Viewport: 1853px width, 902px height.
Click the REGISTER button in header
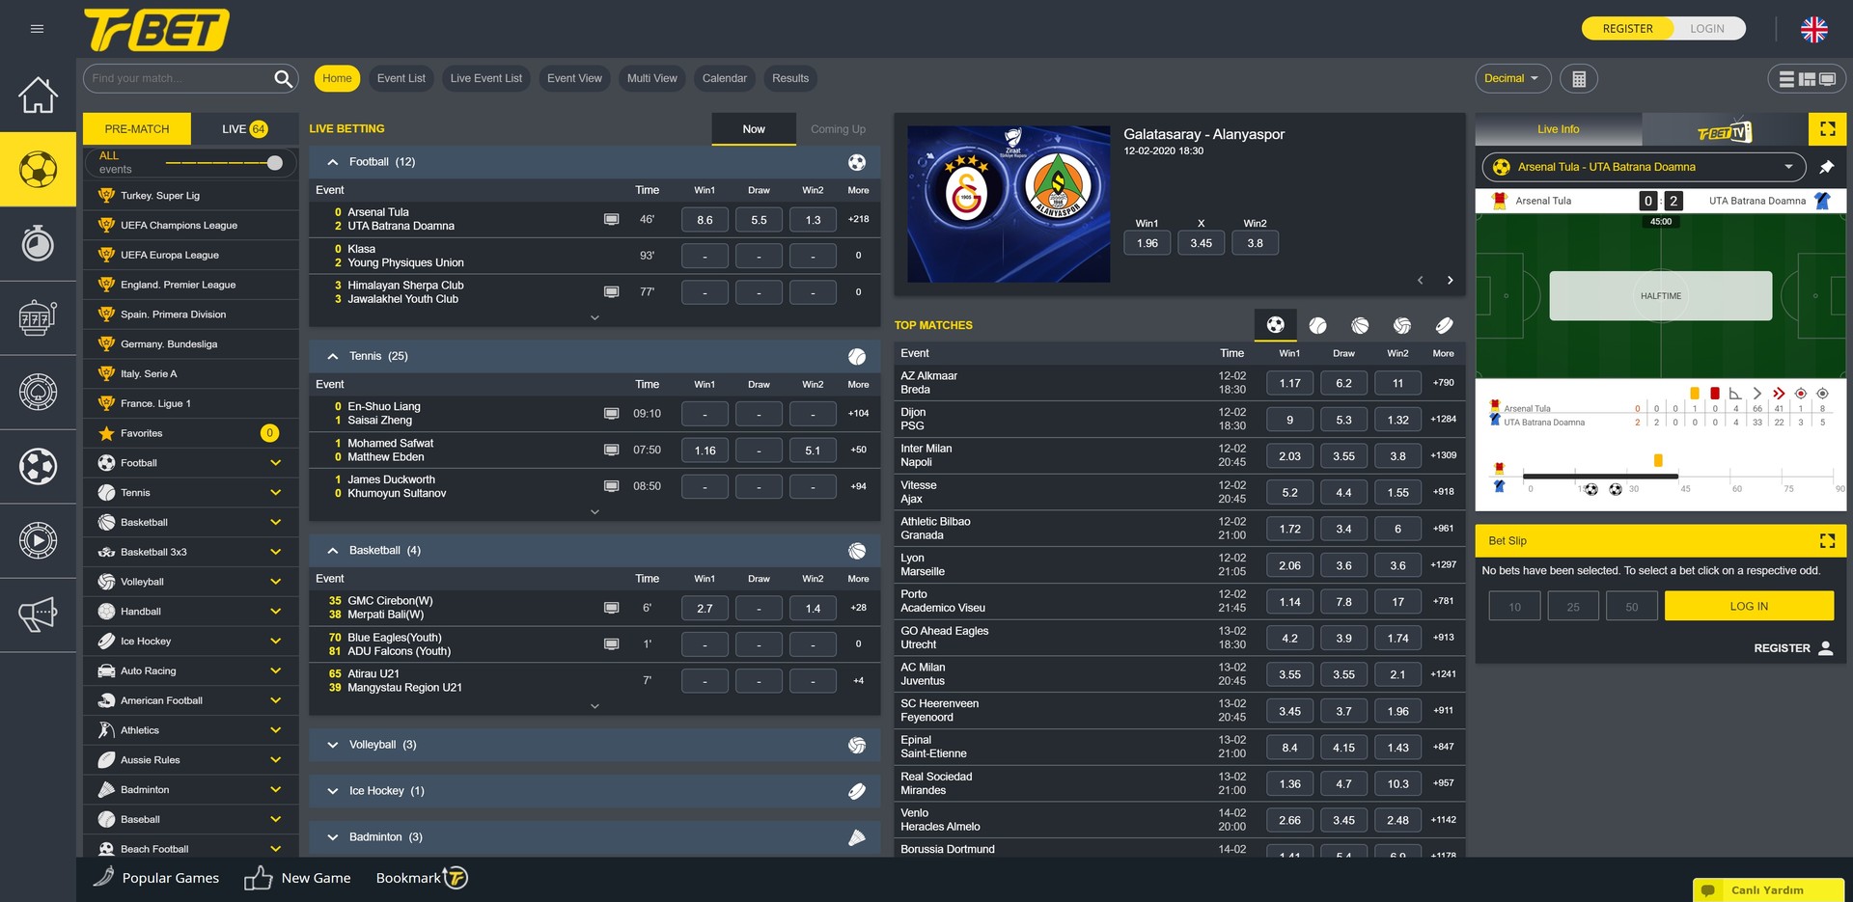point(1627,29)
